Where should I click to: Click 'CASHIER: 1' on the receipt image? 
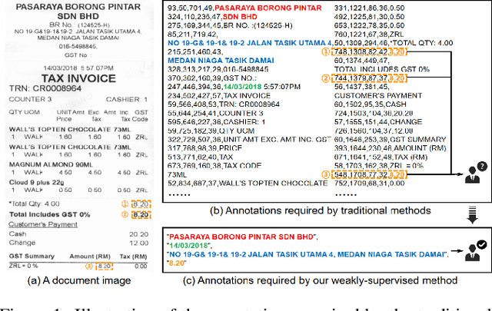coord(126,99)
